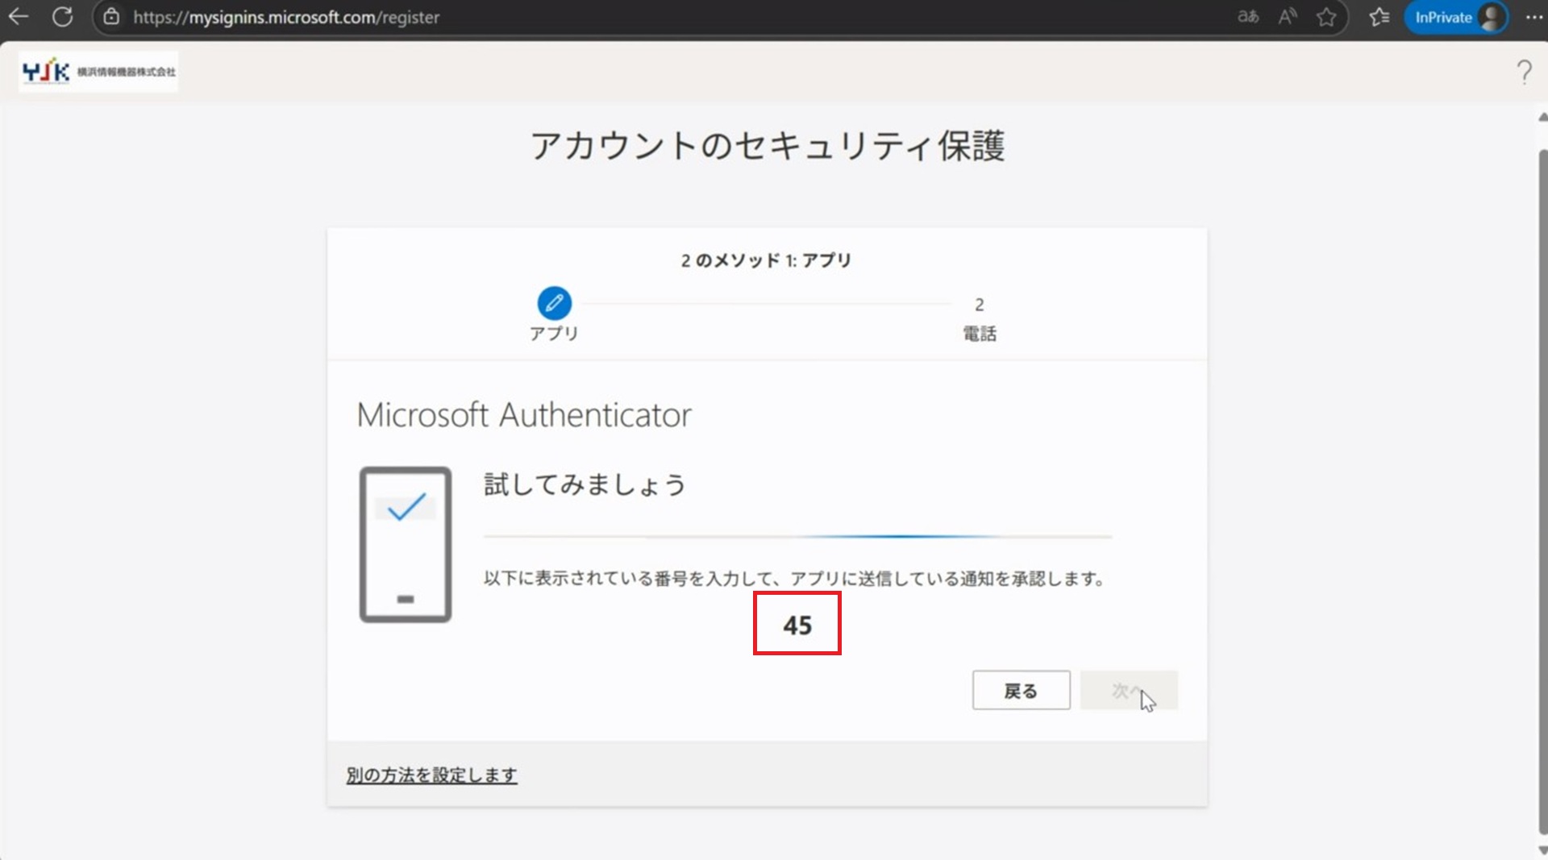Select step 2 電話 in the wizard
This screenshot has height=860, width=1548.
979,319
